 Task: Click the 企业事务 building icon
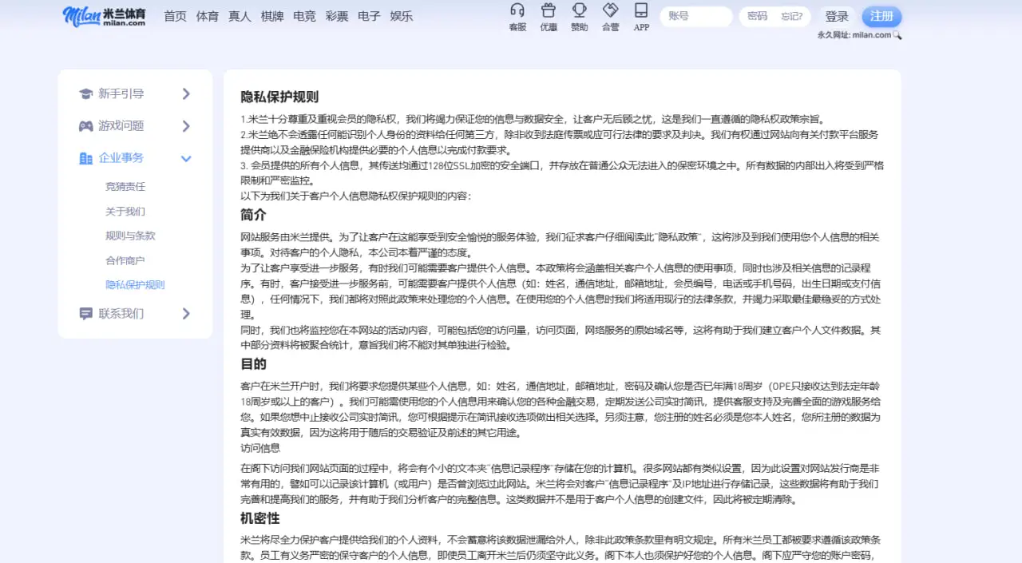pyautogui.click(x=86, y=158)
